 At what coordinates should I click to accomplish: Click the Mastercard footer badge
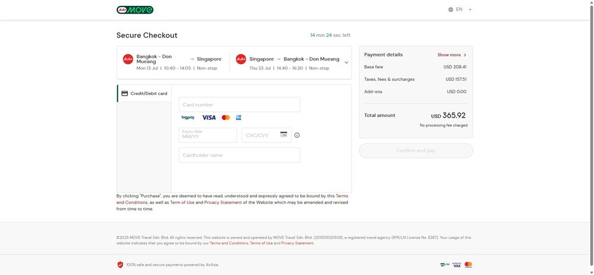pyautogui.click(x=469, y=265)
